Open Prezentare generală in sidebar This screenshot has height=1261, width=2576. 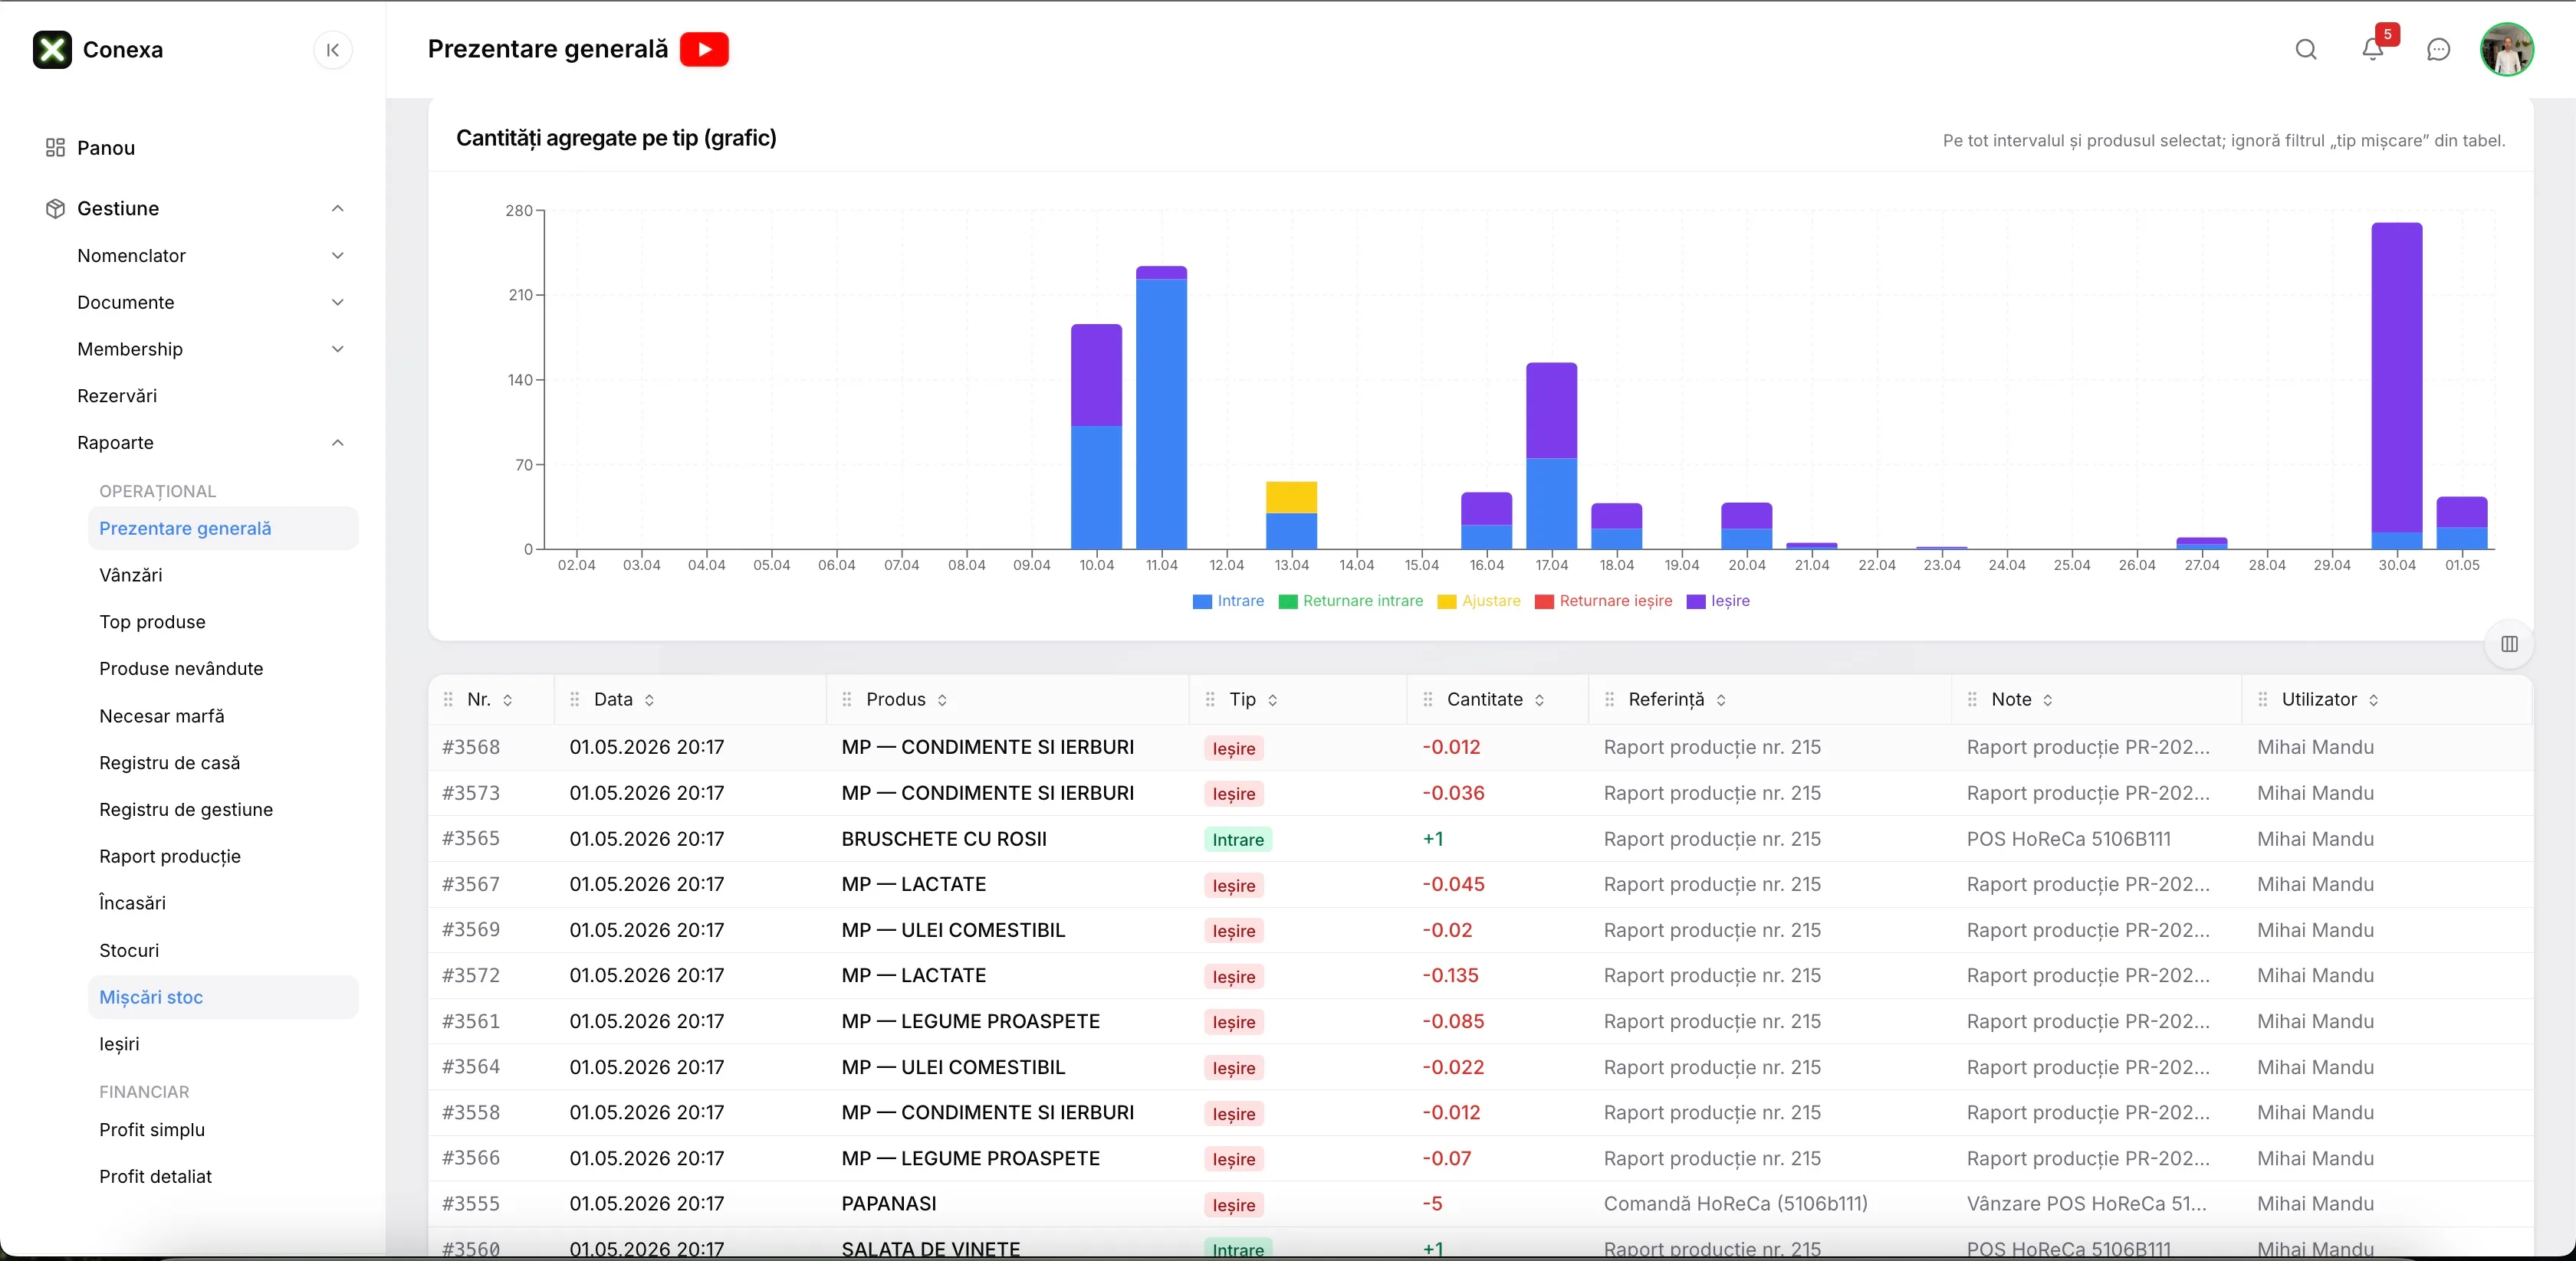click(x=223, y=529)
